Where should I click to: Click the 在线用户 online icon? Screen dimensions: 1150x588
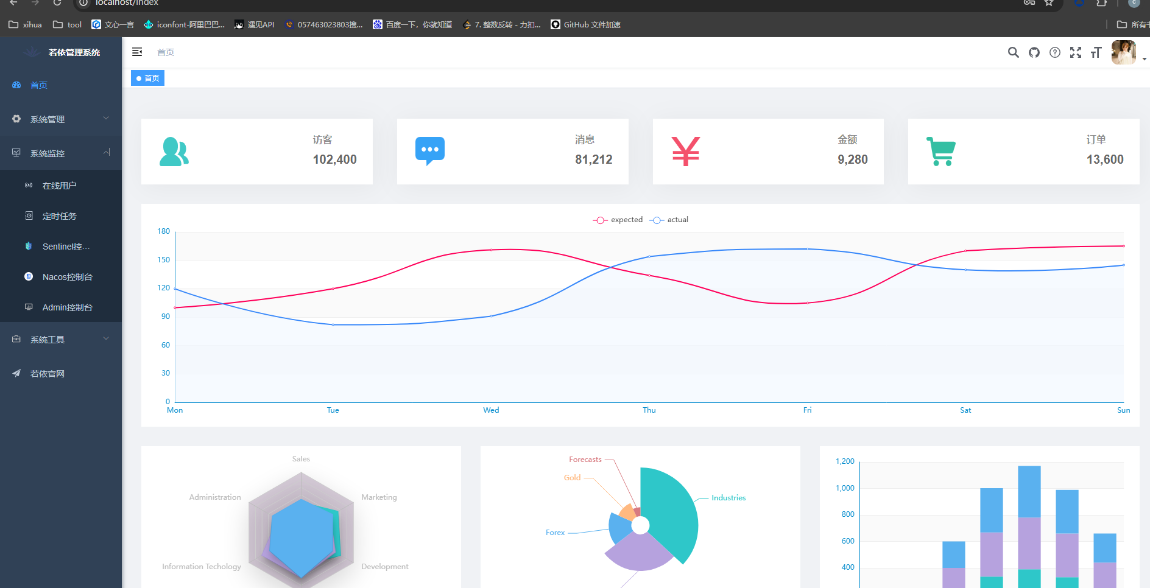(29, 185)
